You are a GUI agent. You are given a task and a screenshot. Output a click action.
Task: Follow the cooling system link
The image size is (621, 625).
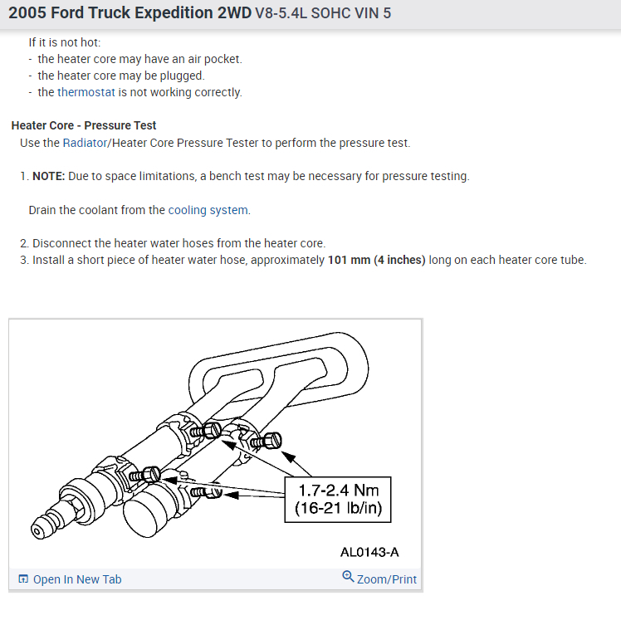(208, 210)
